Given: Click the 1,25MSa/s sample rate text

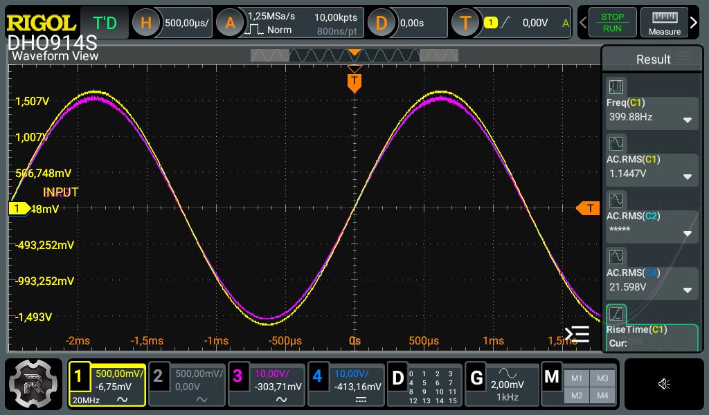Looking at the screenshot, I should tap(271, 16).
